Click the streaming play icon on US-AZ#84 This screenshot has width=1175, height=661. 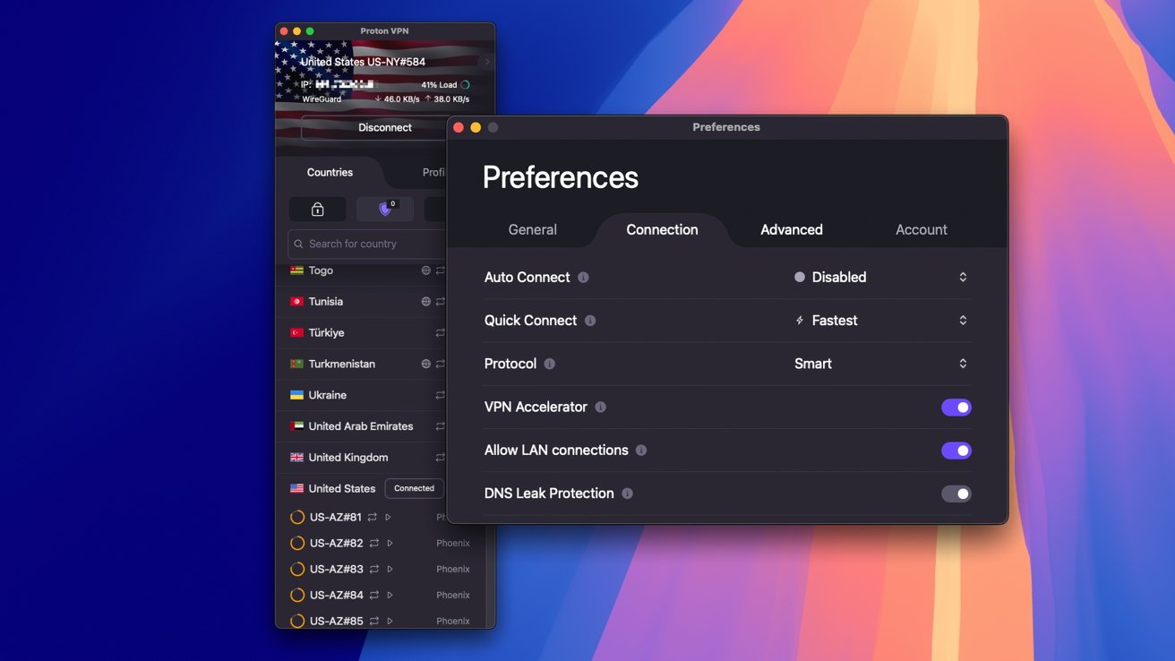390,595
